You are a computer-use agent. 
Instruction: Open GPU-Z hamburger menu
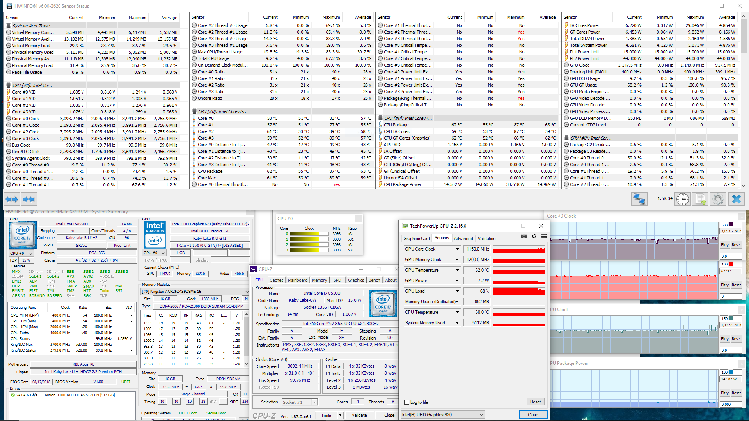click(544, 237)
